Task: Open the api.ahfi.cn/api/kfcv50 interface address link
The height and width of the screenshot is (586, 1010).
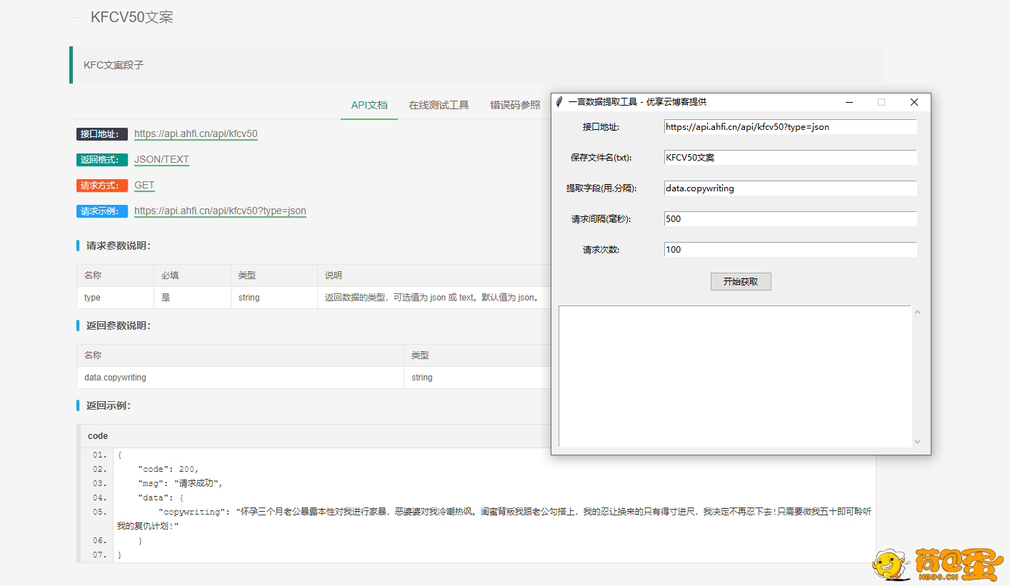Action: point(196,133)
